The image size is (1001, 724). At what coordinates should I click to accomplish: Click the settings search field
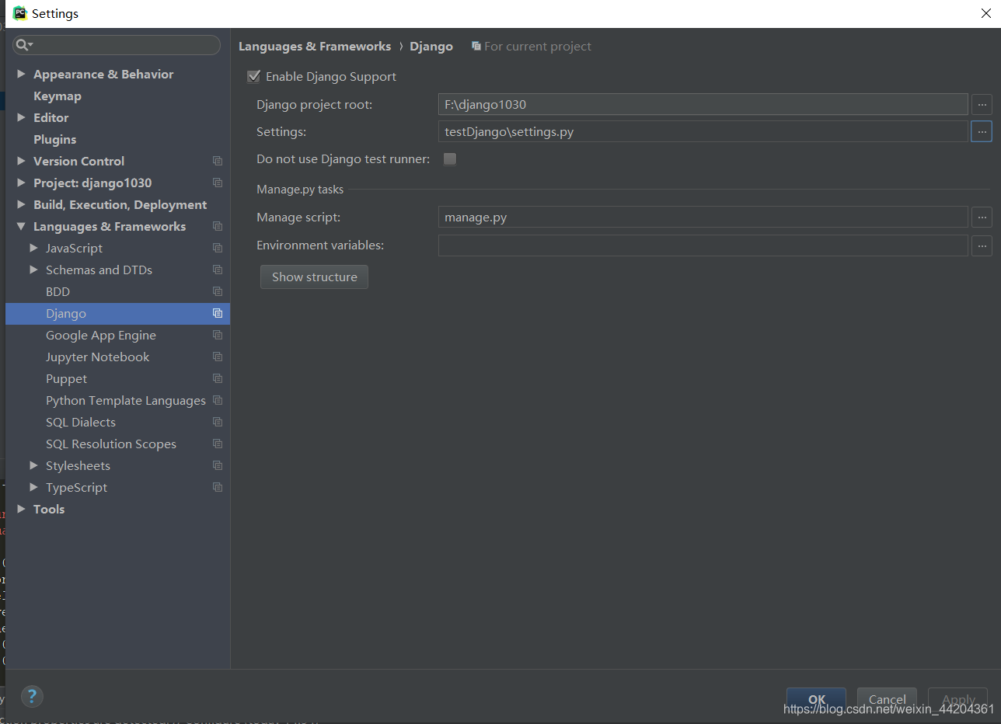click(x=117, y=45)
